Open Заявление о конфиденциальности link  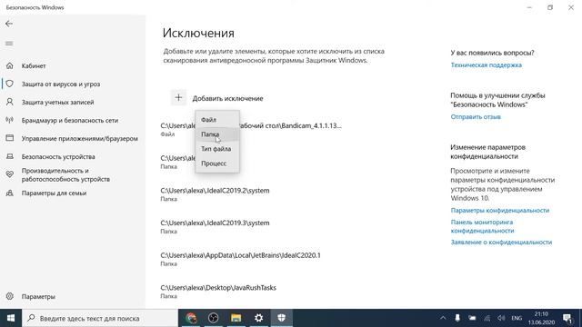tap(501, 243)
